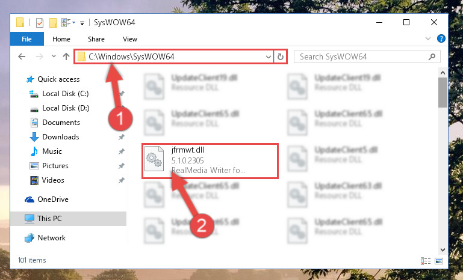Select the jfrmwt.dll file
463x280 pixels.
210,160
